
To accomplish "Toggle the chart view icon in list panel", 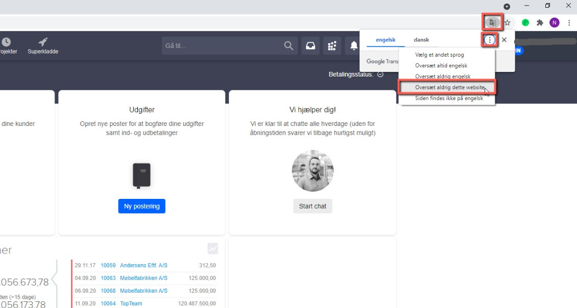I will tap(213, 248).
